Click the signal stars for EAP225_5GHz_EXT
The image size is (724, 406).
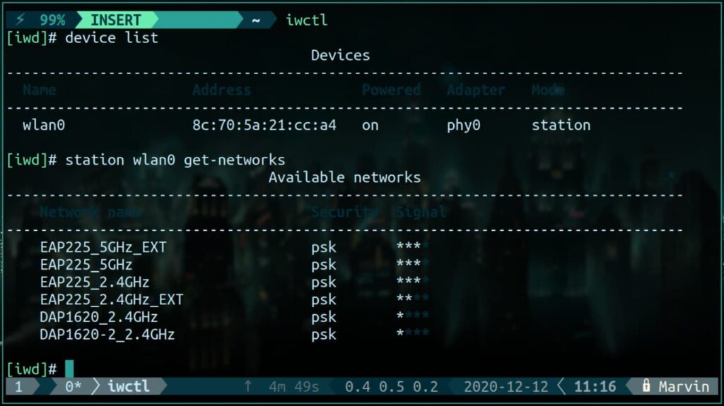click(x=412, y=246)
